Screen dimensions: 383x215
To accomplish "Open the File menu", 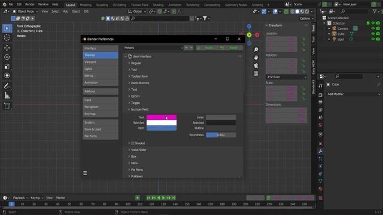I will point(11,4).
